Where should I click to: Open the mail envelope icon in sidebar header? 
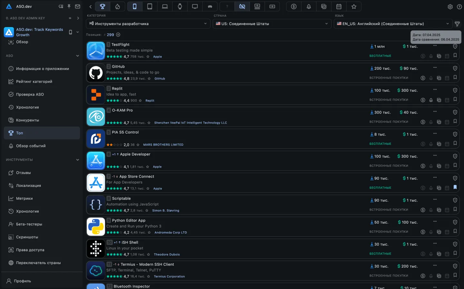(78, 6)
